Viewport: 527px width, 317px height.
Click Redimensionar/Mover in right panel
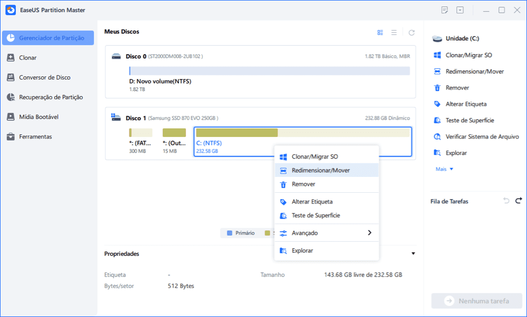click(475, 72)
